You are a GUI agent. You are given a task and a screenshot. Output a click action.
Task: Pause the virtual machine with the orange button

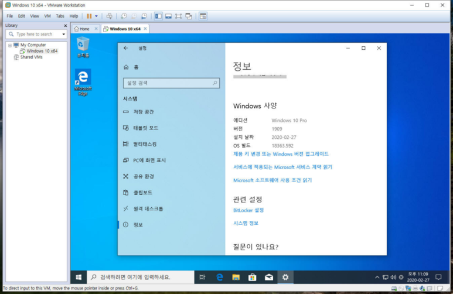tap(89, 16)
